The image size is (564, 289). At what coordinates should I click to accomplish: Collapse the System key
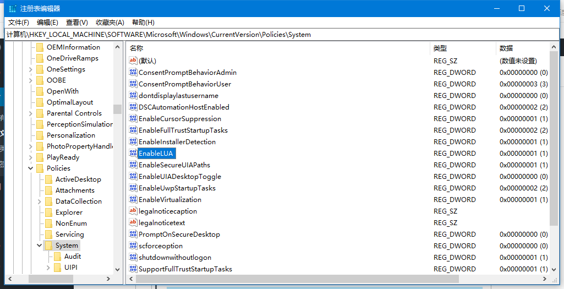click(x=40, y=246)
